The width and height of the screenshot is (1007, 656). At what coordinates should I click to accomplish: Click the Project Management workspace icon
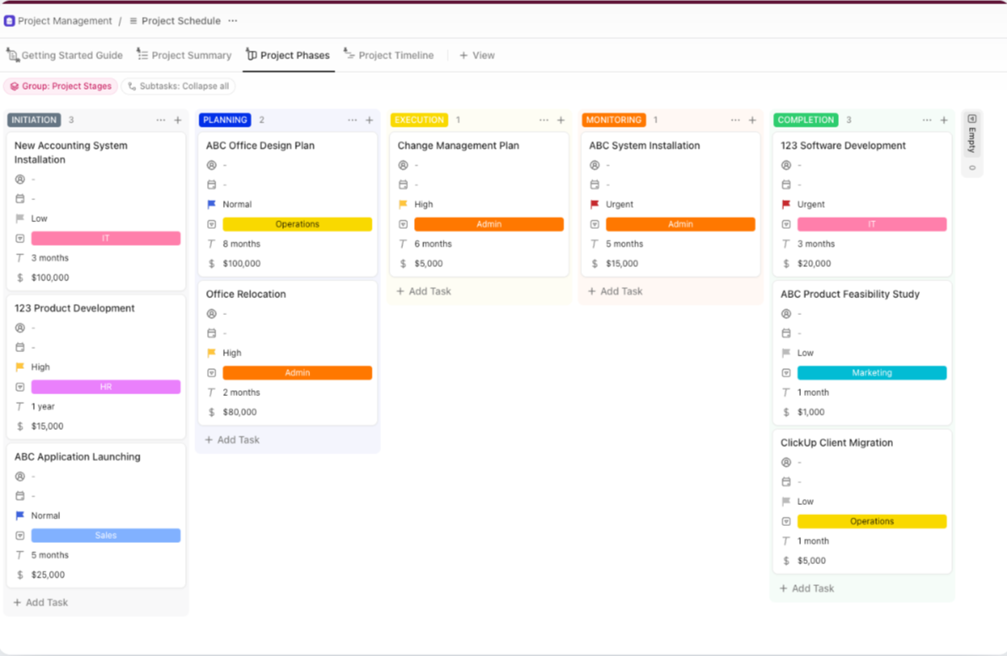pyautogui.click(x=11, y=20)
